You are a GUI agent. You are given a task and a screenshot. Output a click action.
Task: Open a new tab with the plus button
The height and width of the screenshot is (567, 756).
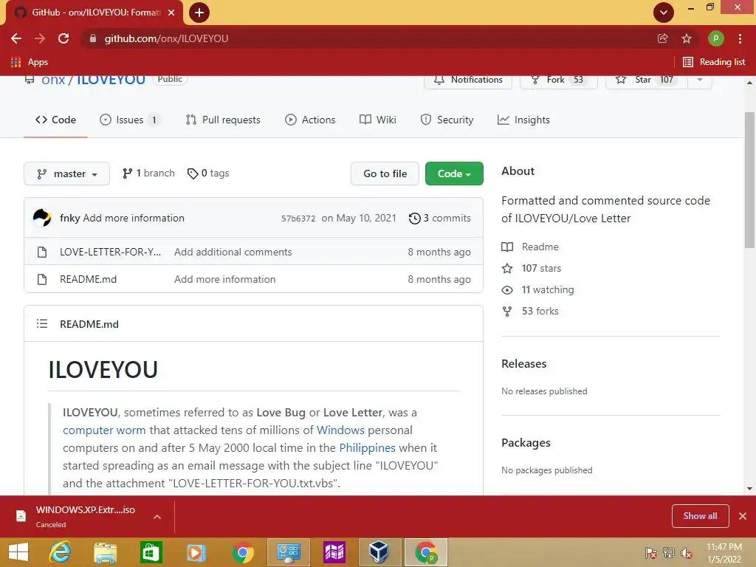(199, 13)
